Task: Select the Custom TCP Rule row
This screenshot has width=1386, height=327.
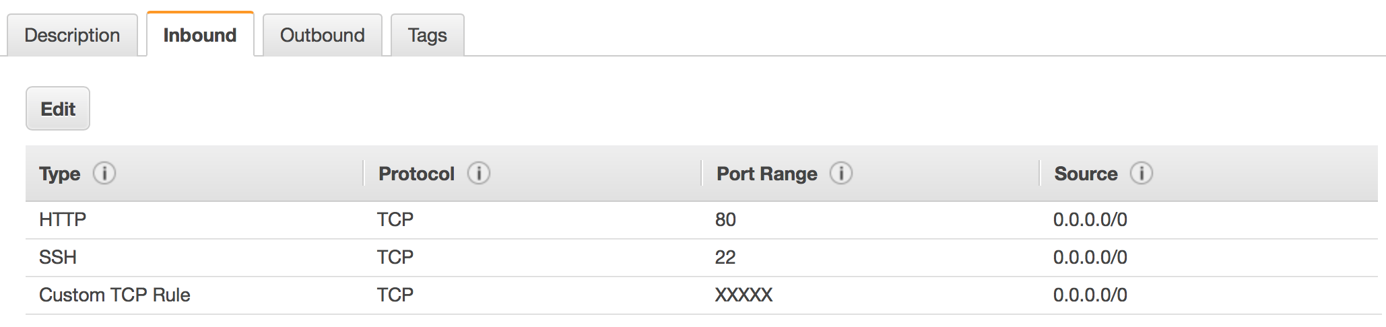Action: point(114,295)
